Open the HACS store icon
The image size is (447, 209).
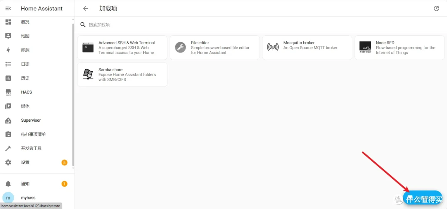coord(8,92)
